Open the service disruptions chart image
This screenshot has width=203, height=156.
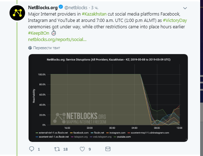coord(108,98)
